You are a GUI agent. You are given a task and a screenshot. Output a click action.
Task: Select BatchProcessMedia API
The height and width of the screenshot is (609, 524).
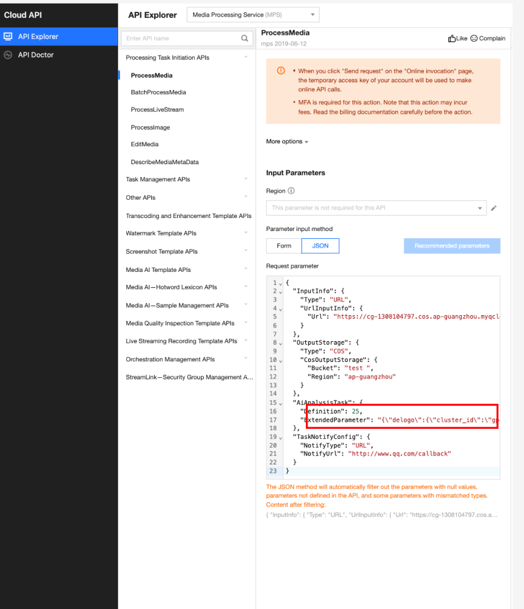click(x=158, y=92)
